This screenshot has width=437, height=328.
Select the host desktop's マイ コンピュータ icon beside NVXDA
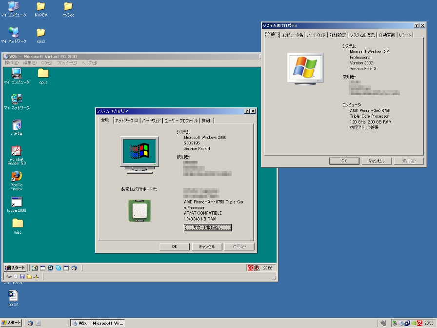13,9
